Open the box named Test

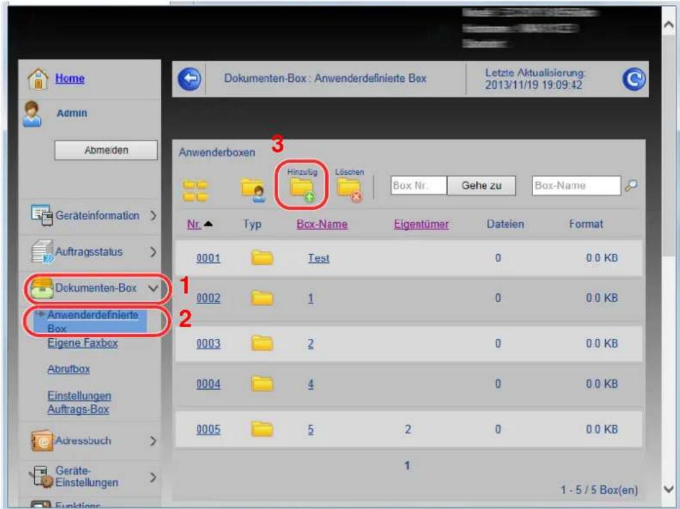tap(319, 258)
